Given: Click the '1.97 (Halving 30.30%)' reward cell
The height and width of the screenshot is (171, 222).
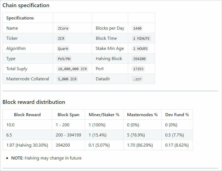Looking at the screenshot, I should (x=27, y=145).
